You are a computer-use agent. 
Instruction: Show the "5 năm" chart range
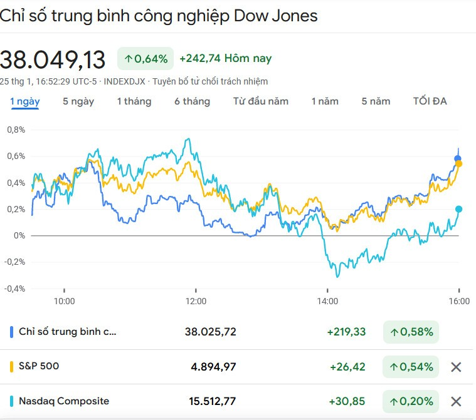pos(376,101)
